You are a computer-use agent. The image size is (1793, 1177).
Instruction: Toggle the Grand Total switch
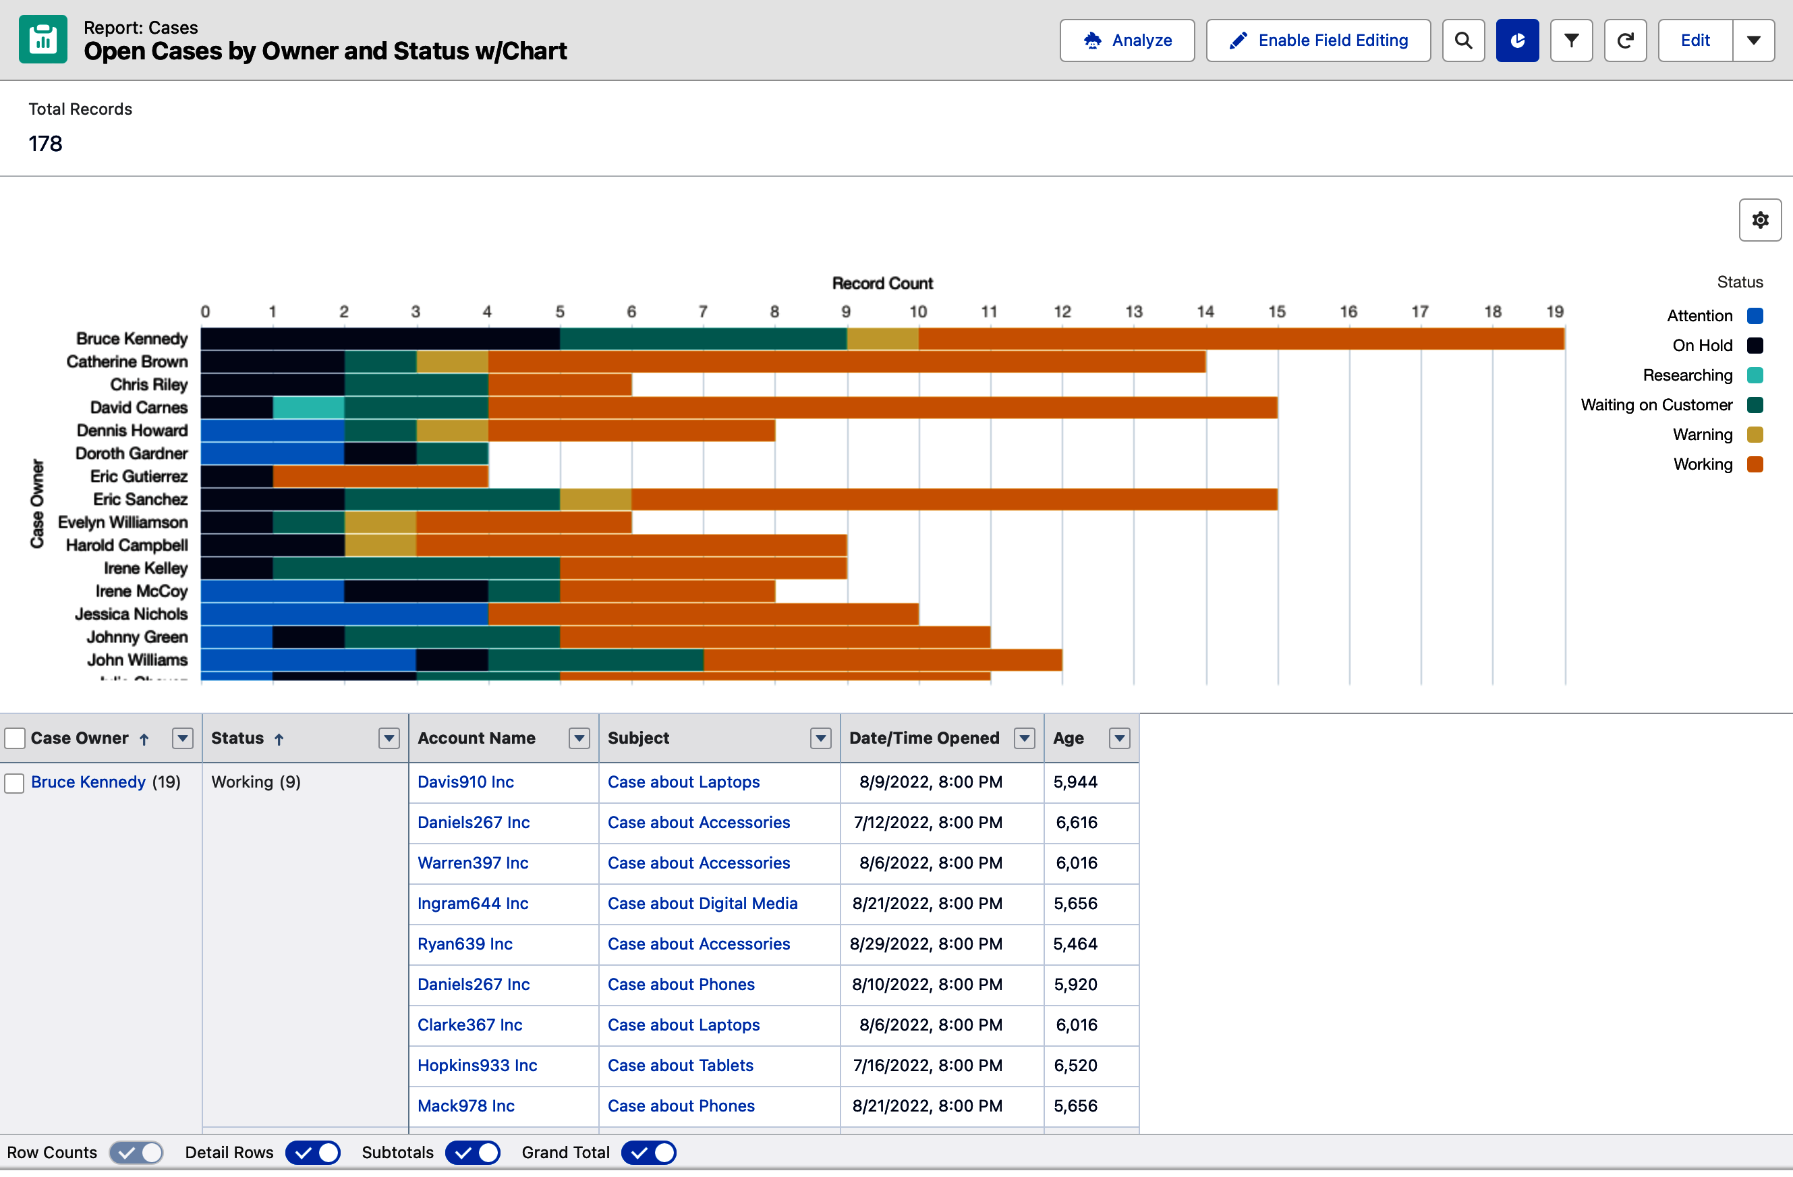point(649,1153)
